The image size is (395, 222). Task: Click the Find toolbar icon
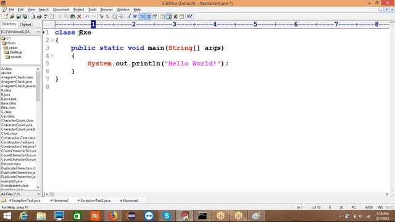click(101, 17)
